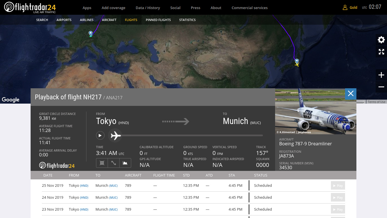Click the Scheduled status in the 25 Nov row

263,186
